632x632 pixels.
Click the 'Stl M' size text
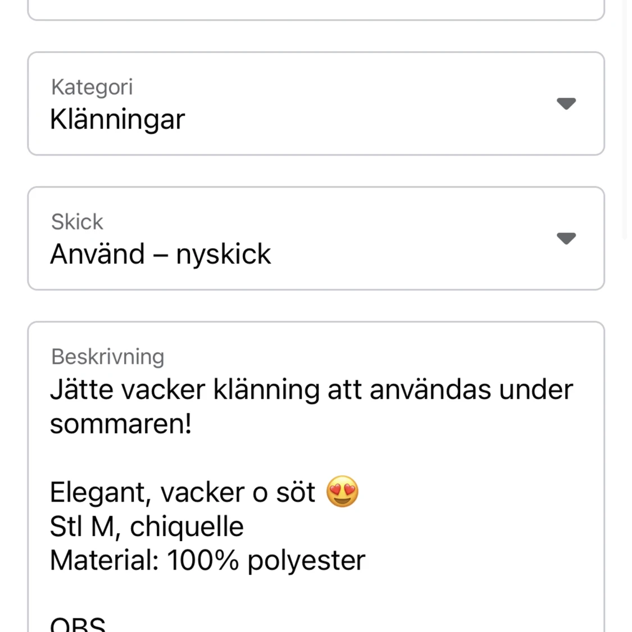(x=80, y=526)
